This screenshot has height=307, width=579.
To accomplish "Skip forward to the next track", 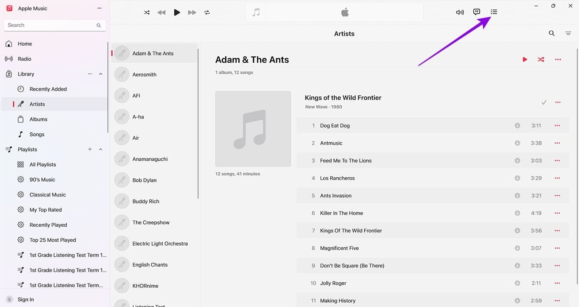I will click(192, 12).
